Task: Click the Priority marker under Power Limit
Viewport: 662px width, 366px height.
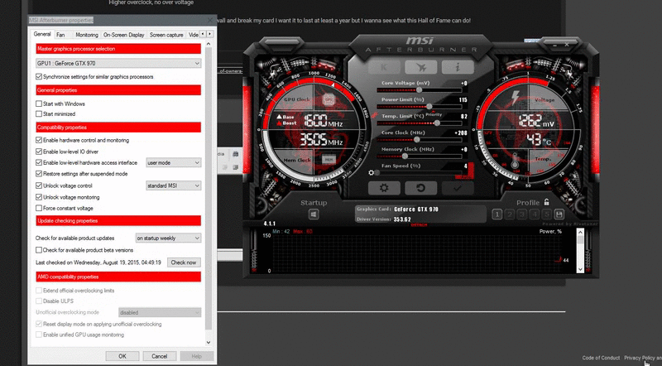Action: point(434,114)
